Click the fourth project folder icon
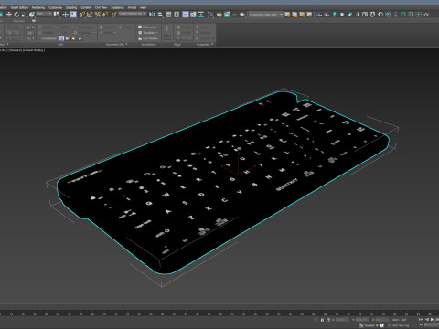 pos(309,14)
